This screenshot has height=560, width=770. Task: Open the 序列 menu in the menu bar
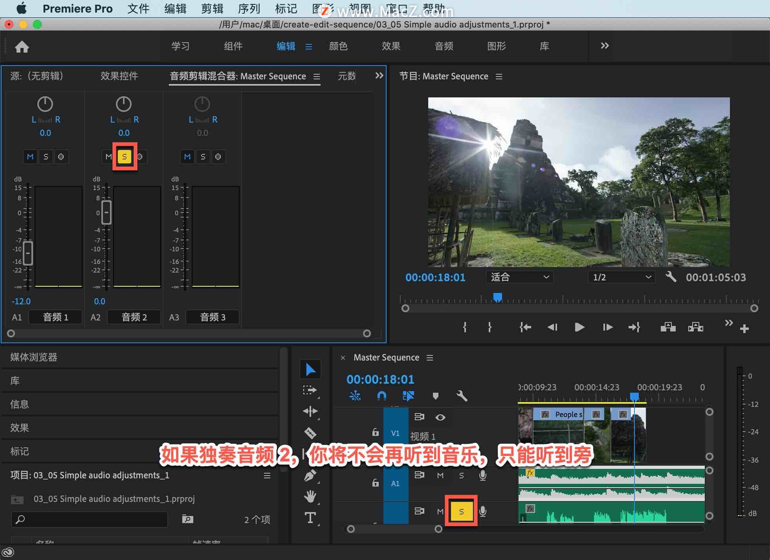pyautogui.click(x=249, y=8)
